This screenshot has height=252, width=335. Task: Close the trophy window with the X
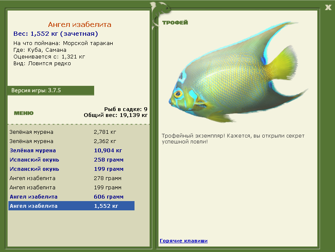click(328, 8)
